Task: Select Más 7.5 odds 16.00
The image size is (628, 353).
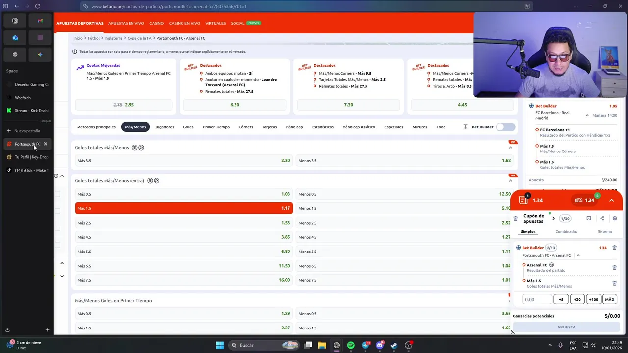Action: [184, 280]
